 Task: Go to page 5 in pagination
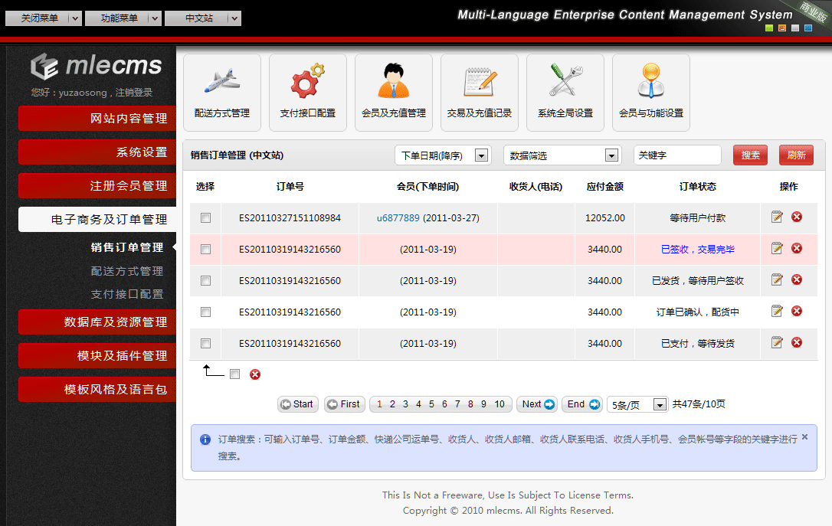(431, 404)
